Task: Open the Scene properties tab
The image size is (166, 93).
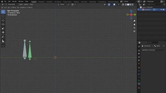Action: pos(139,60)
